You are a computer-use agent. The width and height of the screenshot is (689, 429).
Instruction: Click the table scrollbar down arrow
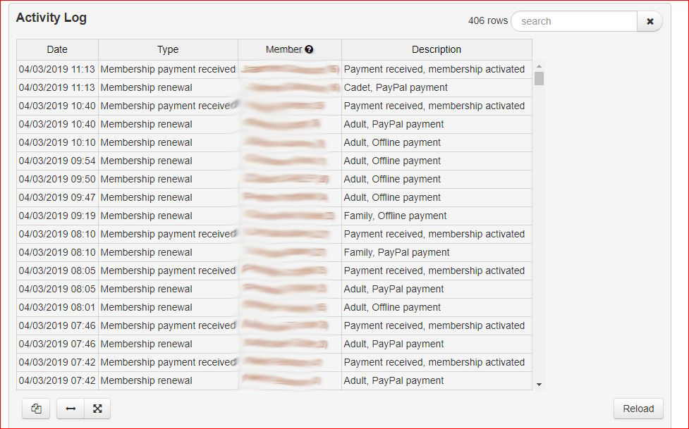tap(539, 385)
